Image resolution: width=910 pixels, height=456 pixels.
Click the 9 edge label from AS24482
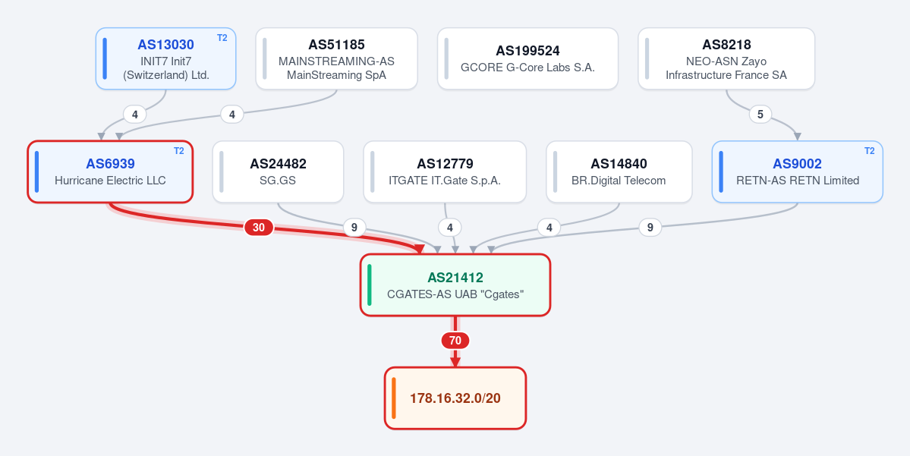(x=354, y=228)
